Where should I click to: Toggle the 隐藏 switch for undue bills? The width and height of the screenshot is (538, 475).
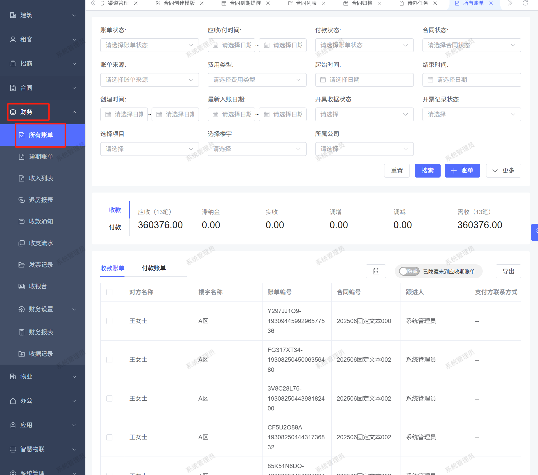pyautogui.click(x=409, y=271)
